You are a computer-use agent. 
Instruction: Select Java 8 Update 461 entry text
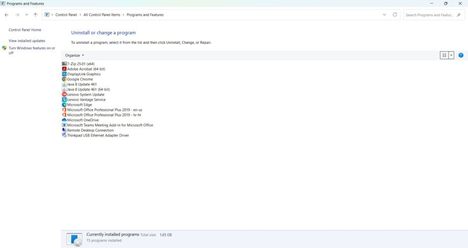click(82, 84)
